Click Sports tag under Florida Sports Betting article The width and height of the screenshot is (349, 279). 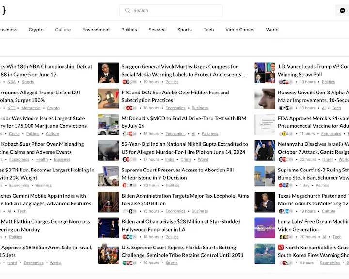coord(172,263)
